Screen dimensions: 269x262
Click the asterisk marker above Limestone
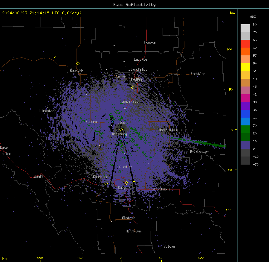[48, 108]
